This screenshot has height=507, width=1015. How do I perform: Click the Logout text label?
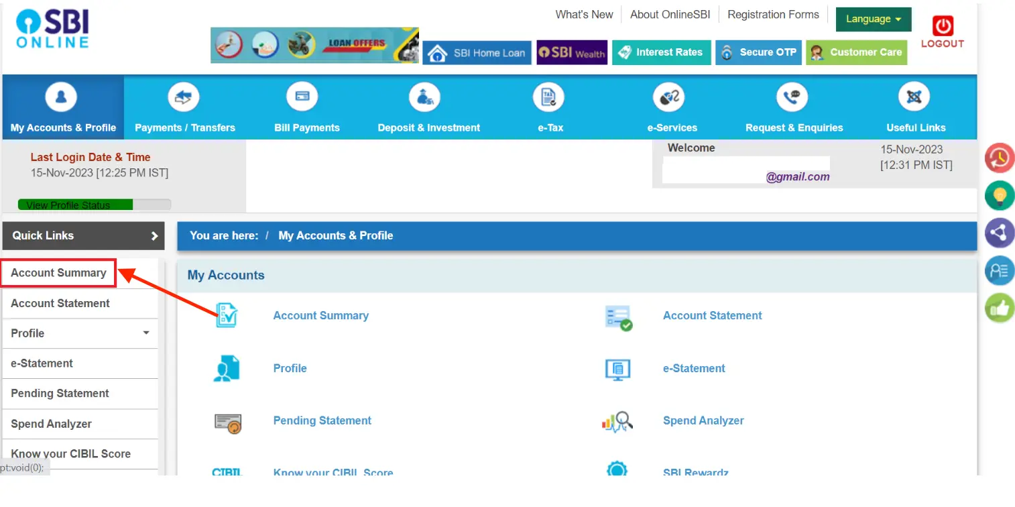pyautogui.click(x=943, y=44)
